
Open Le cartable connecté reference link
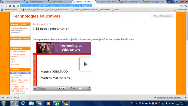click(x=18, y=52)
